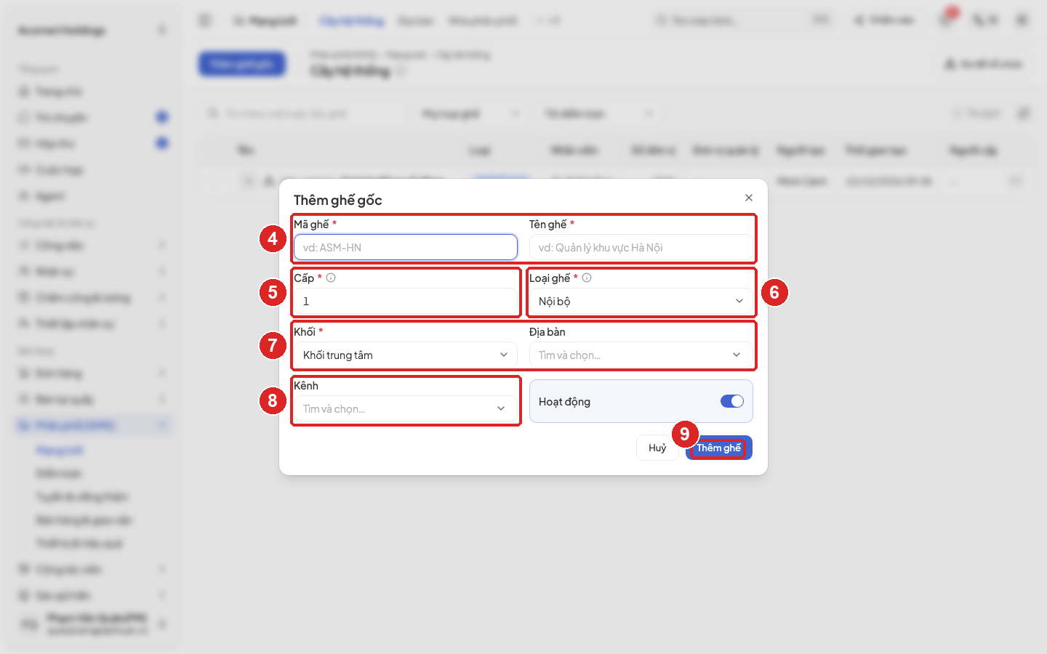The height and width of the screenshot is (654, 1047).
Task: Select the highlighted item in left sidebar
Action: pyautogui.click(x=92, y=425)
